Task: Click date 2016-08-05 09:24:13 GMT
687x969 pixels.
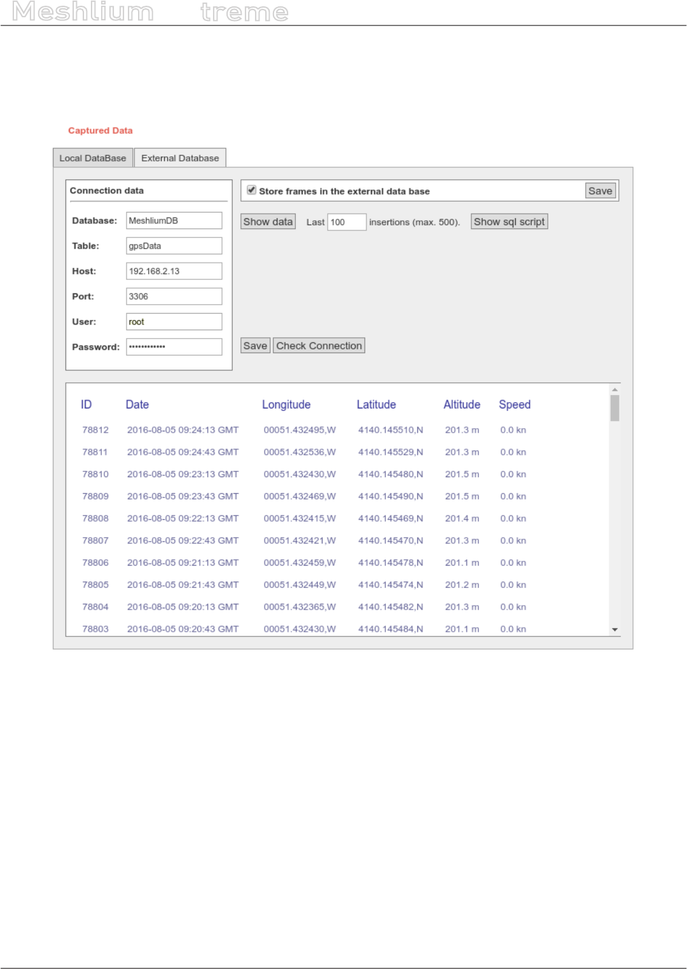Action: (183, 430)
